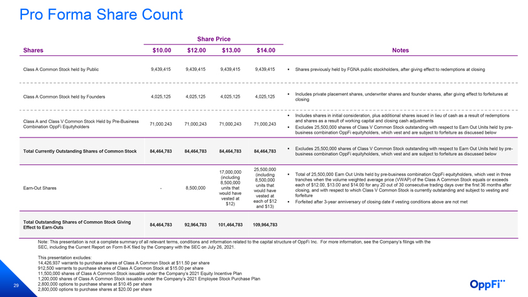Click Currently Outstanding 84,464,783 under $13.00
This screenshot has width=528, height=297.
click(230, 151)
